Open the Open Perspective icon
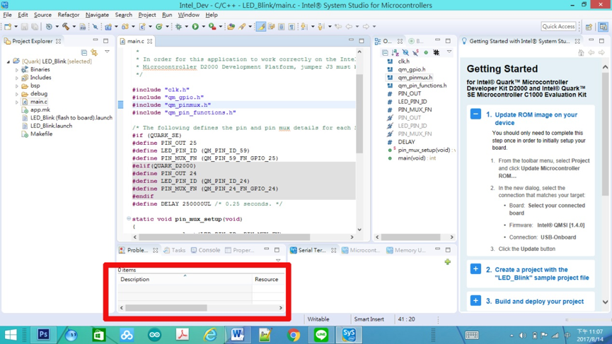 (589, 27)
